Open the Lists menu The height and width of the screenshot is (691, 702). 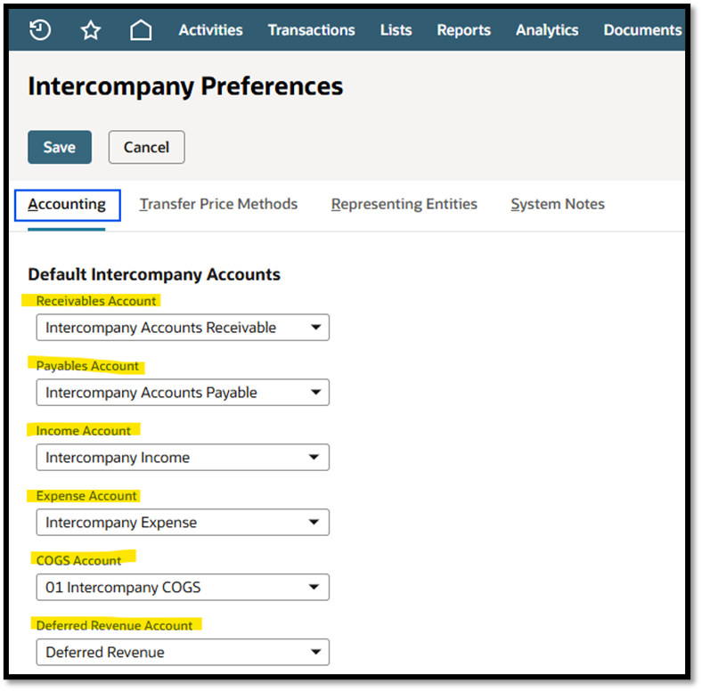coord(396,30)
